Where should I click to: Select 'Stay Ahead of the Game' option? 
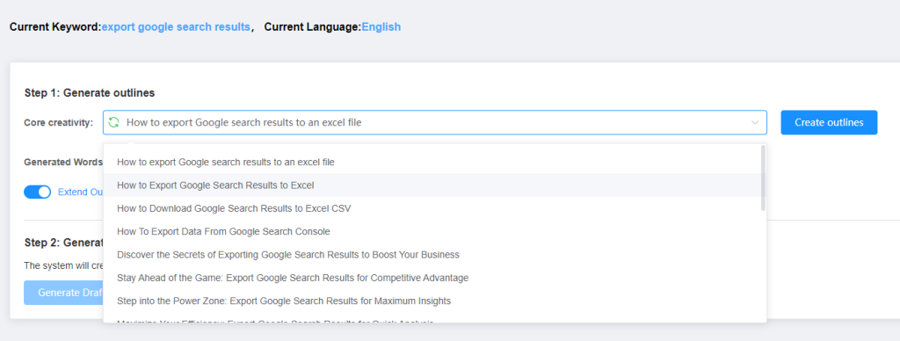click(x=434, y=278)
